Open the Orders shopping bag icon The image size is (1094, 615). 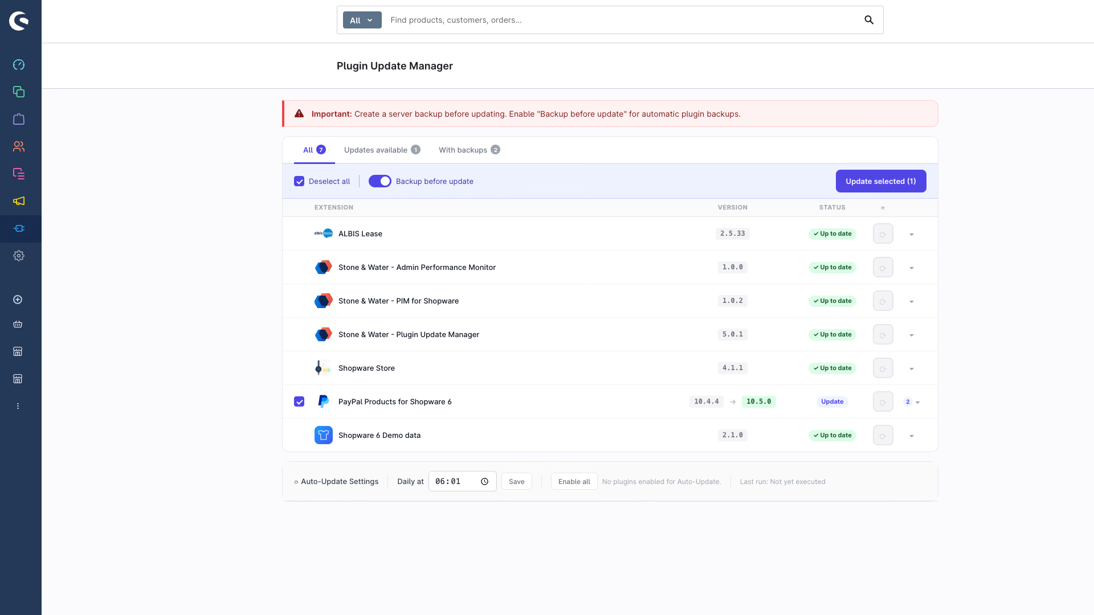(x=19, y=119)
